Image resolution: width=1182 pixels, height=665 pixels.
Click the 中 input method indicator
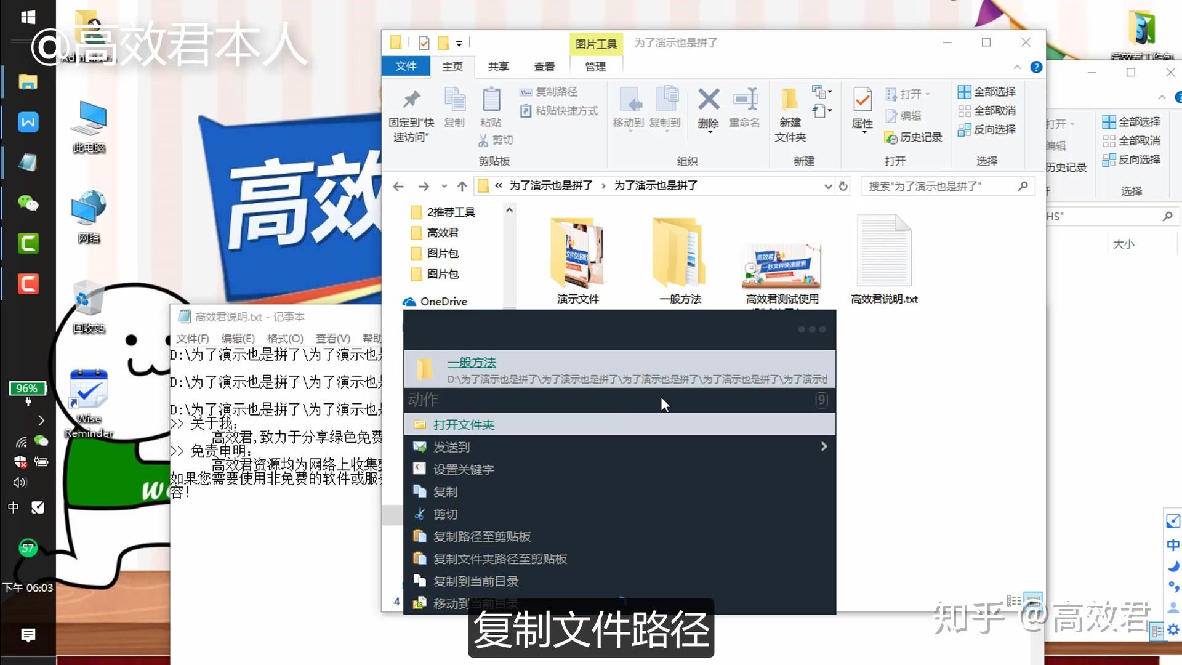[x=13, y=507]
